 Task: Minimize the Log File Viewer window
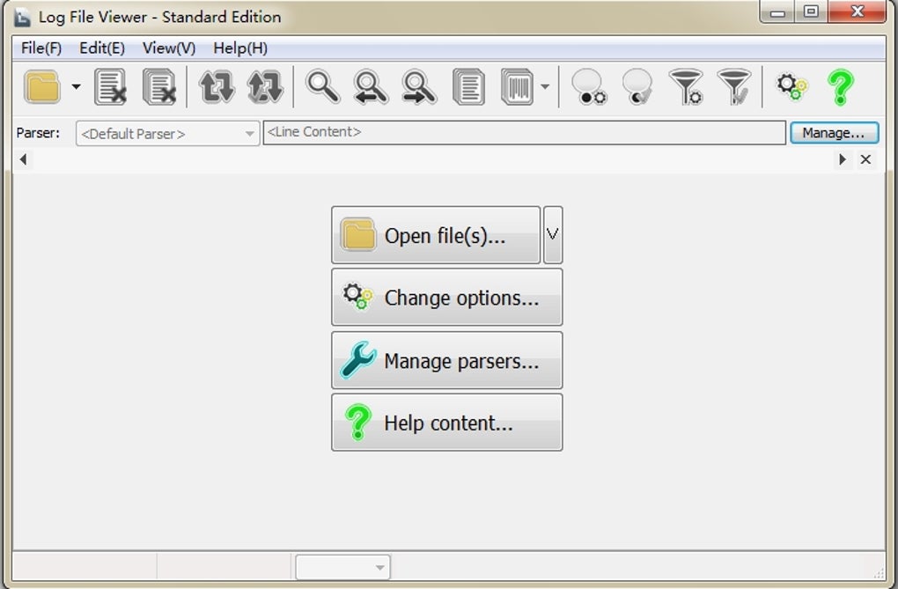coord(777,11)
